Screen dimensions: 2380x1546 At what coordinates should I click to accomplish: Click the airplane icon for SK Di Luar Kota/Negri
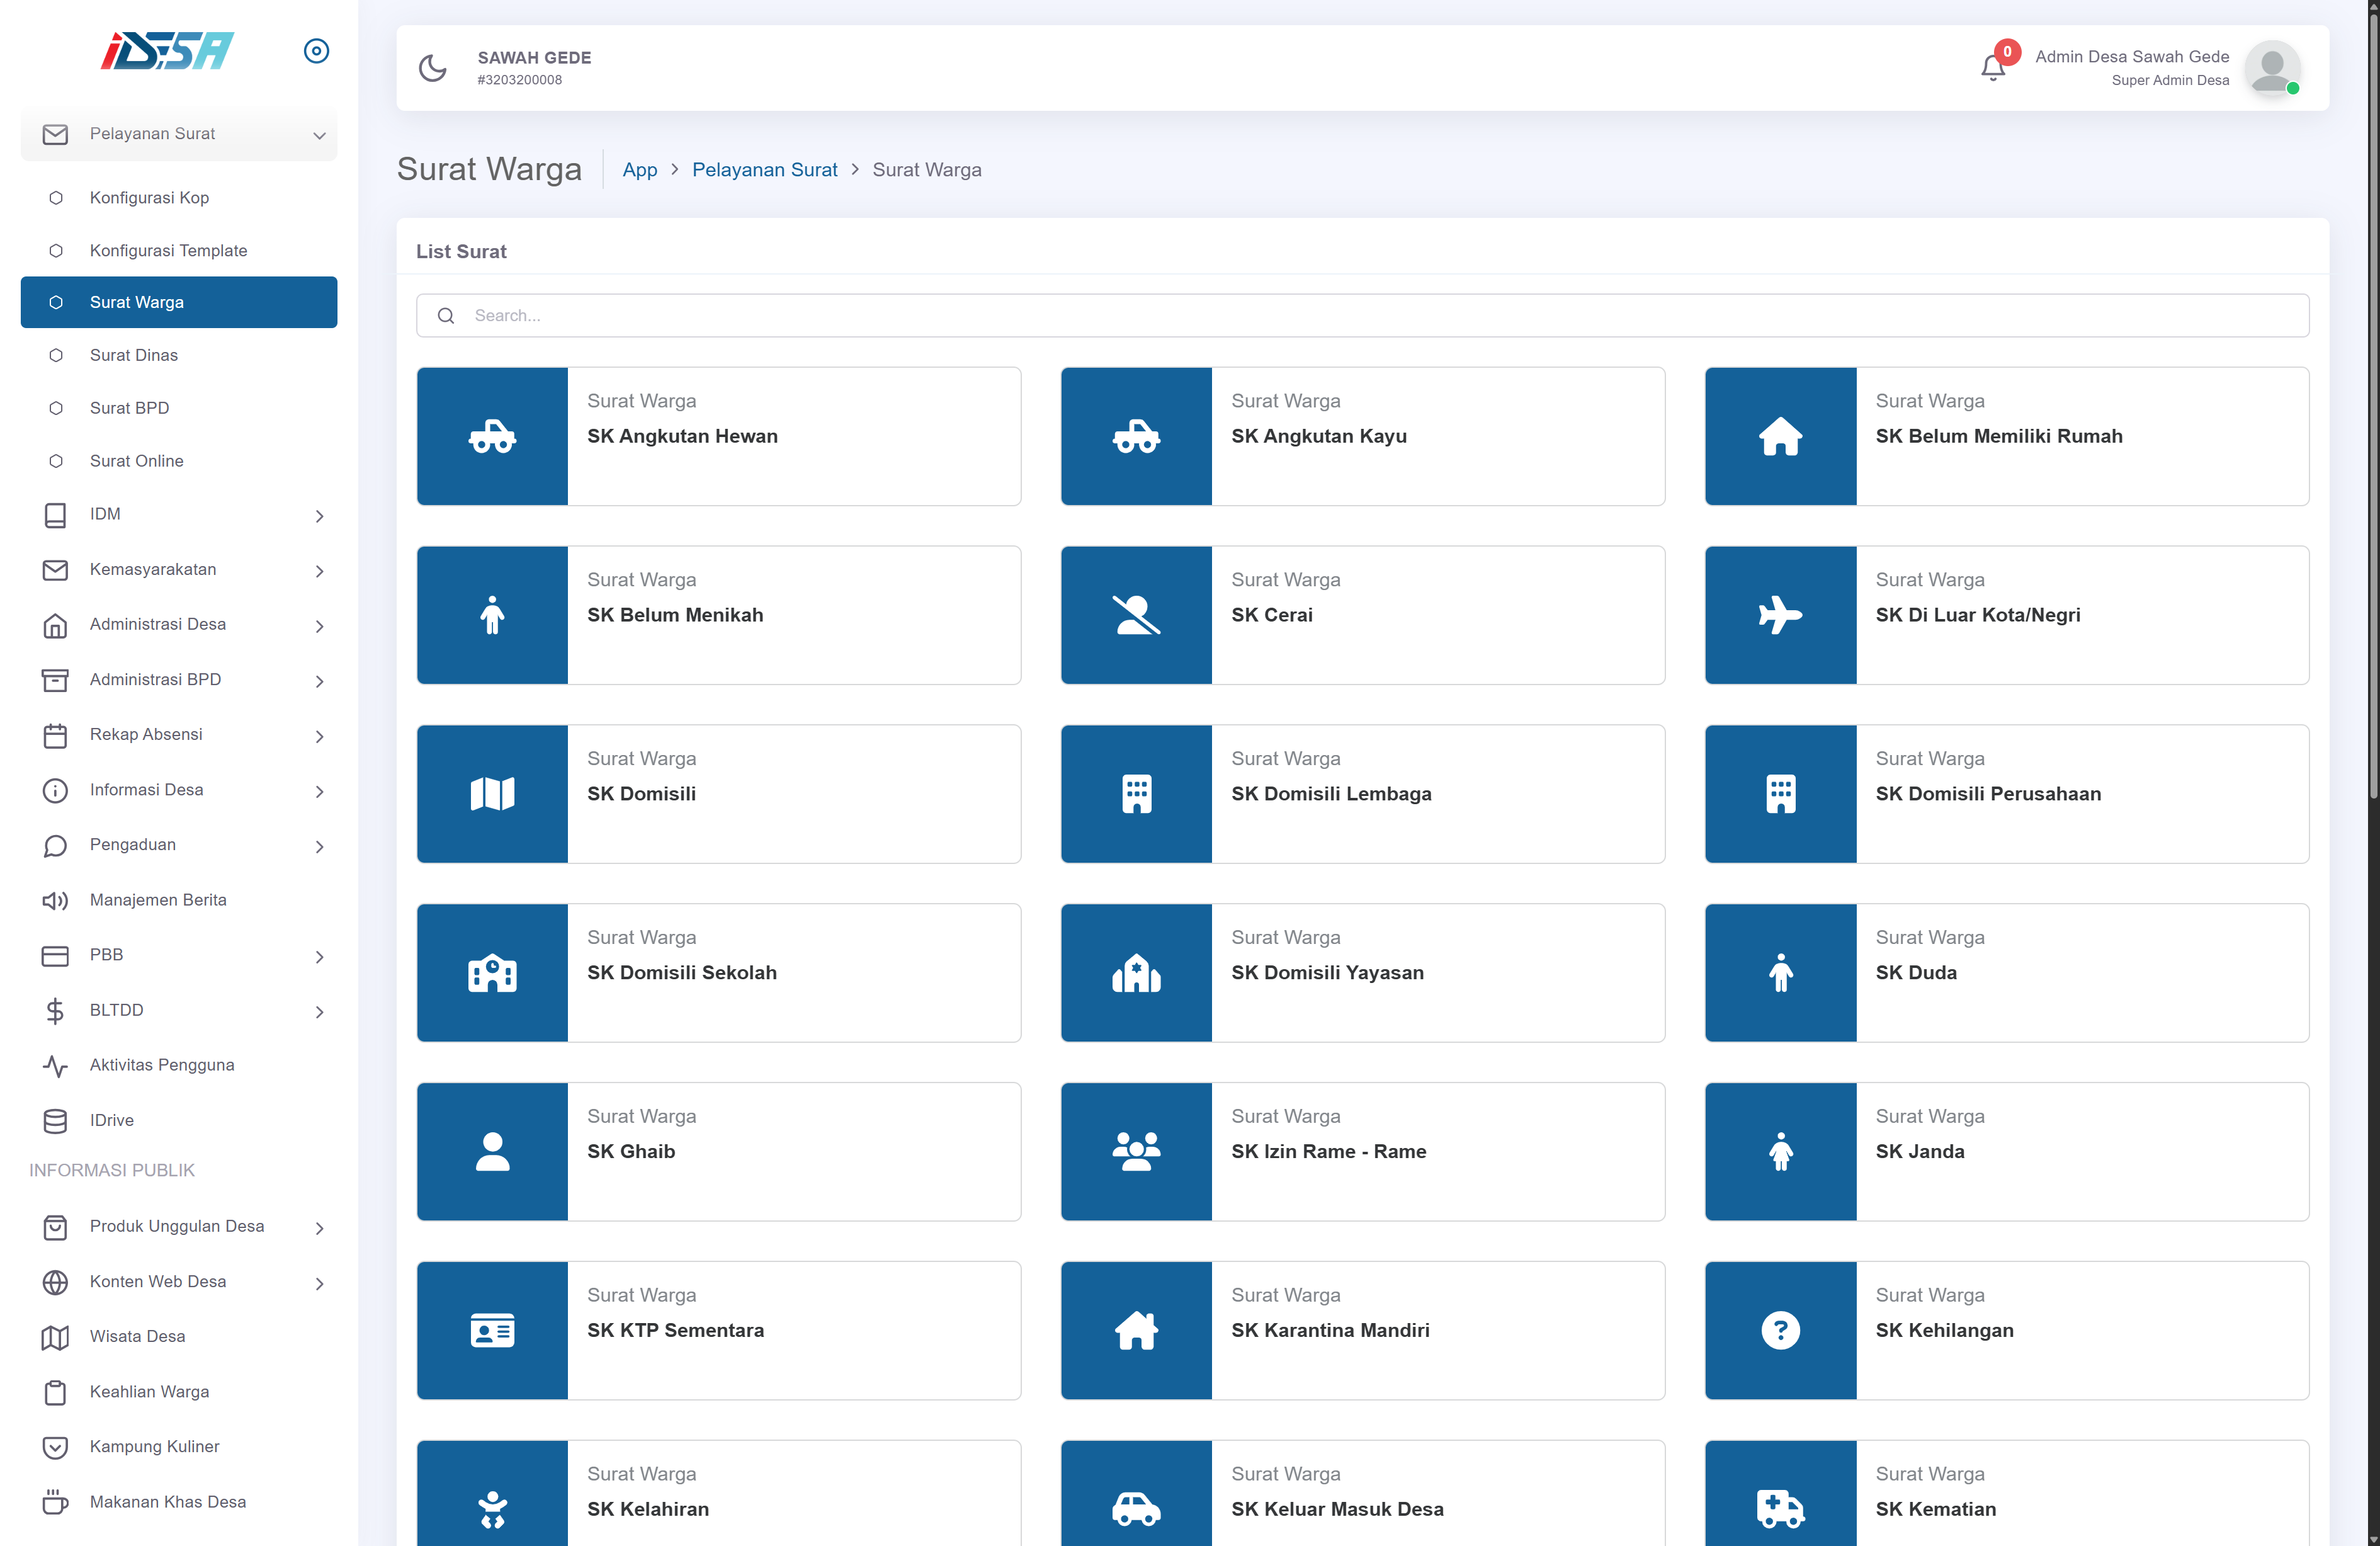pyautogui.click(x=1780, y=615)
